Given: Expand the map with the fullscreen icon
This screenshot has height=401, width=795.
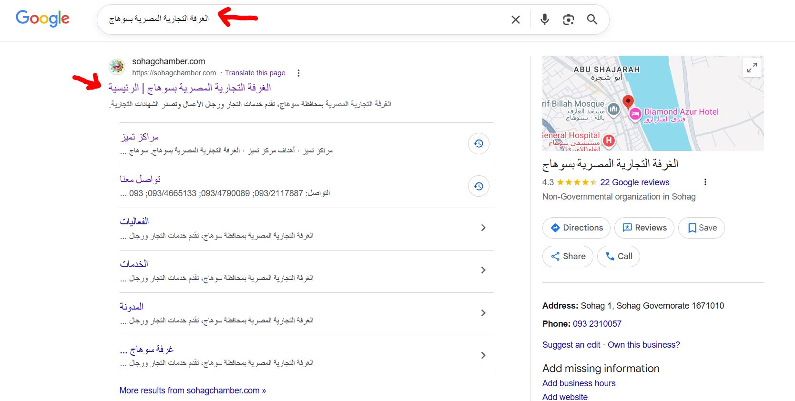Looking at the screenshot, I should pos(752,68).
